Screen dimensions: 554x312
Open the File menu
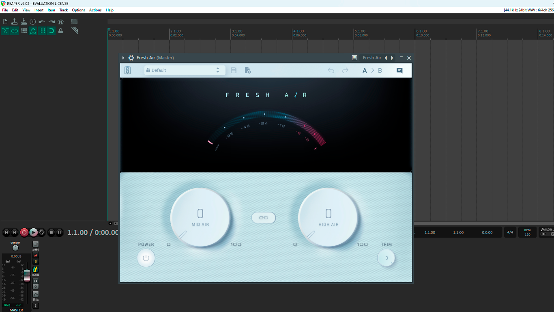coord(5,10)
